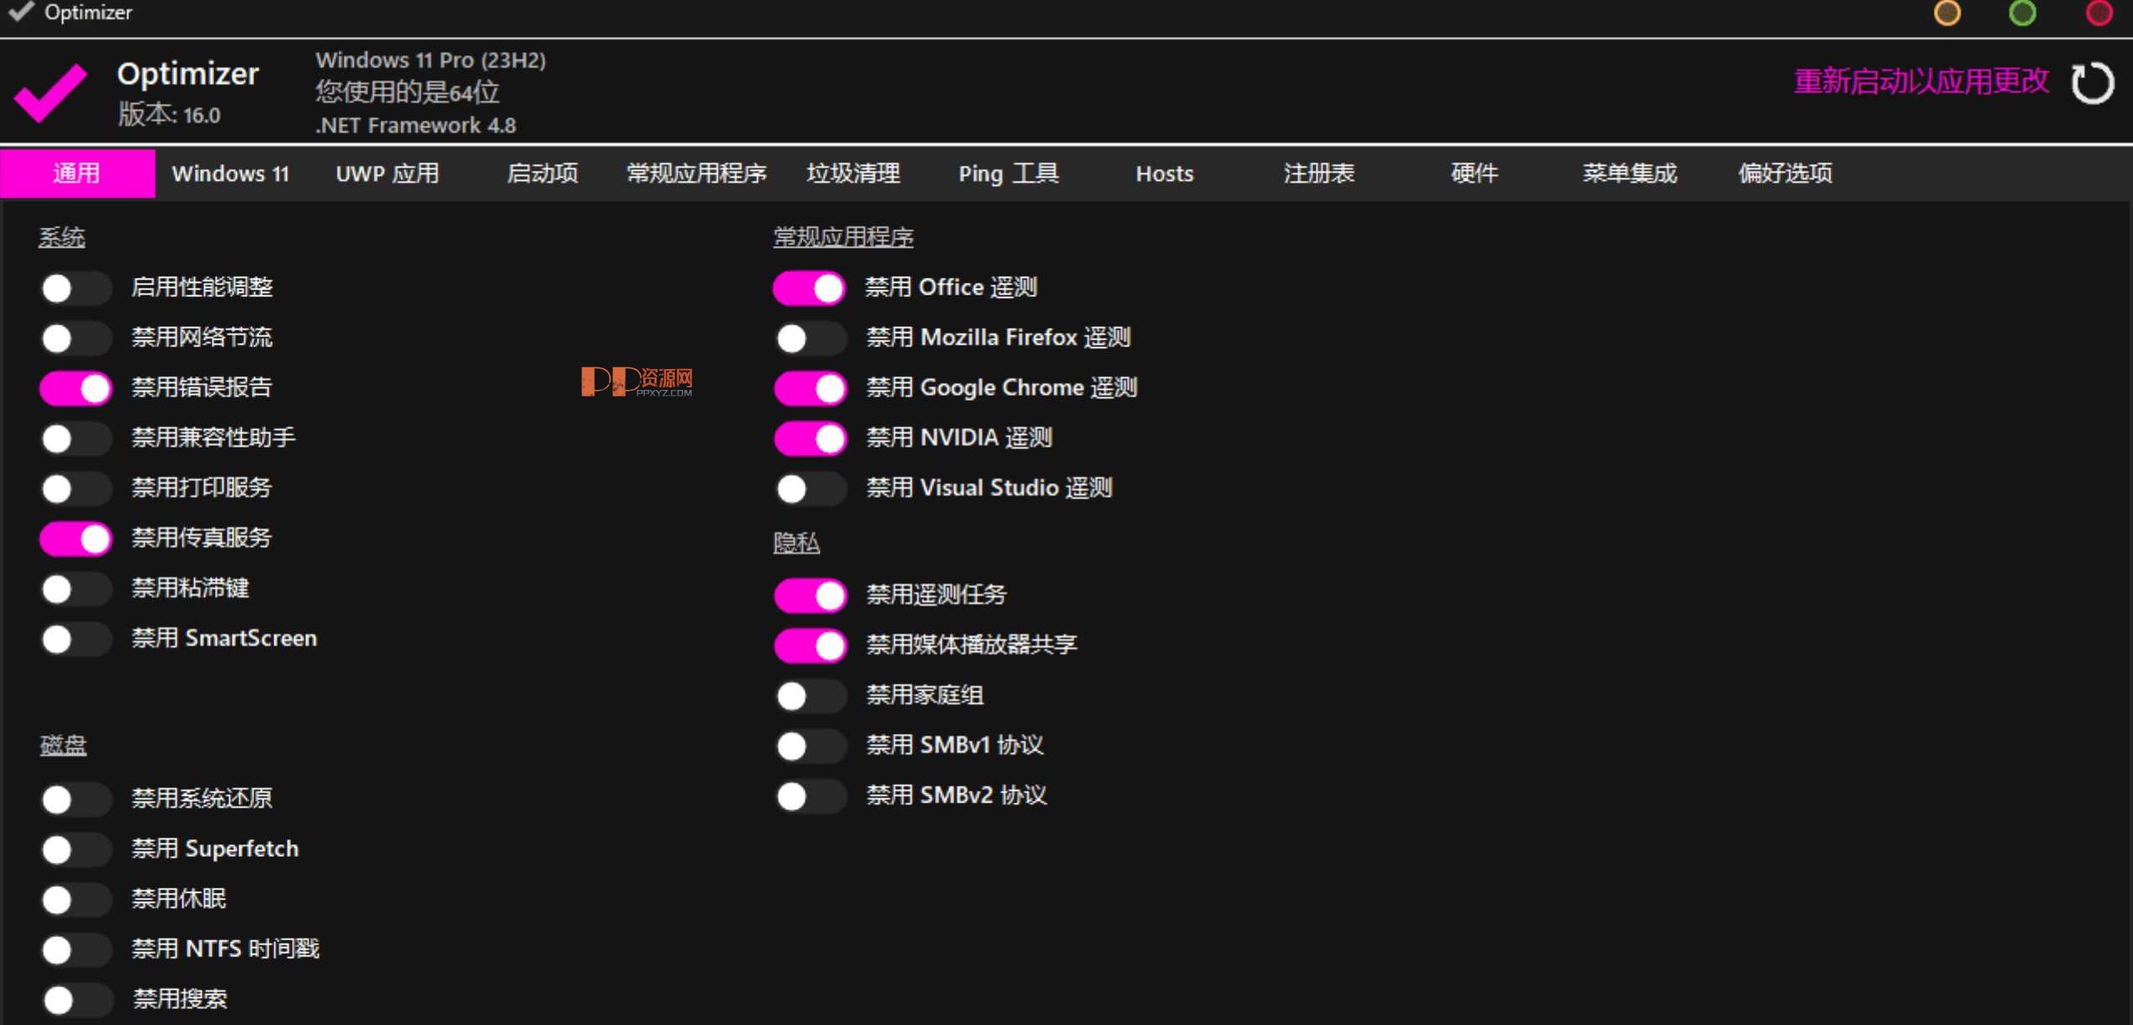The image size is (2133, 1025).
Task: Enable 禁用 SMBv1 协议 switch
Action: click(x=810, y=746)
